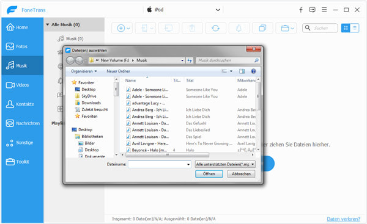
Task: Click the toolbox briefcase toolbar icon
Action: click(x=285, y=28)
